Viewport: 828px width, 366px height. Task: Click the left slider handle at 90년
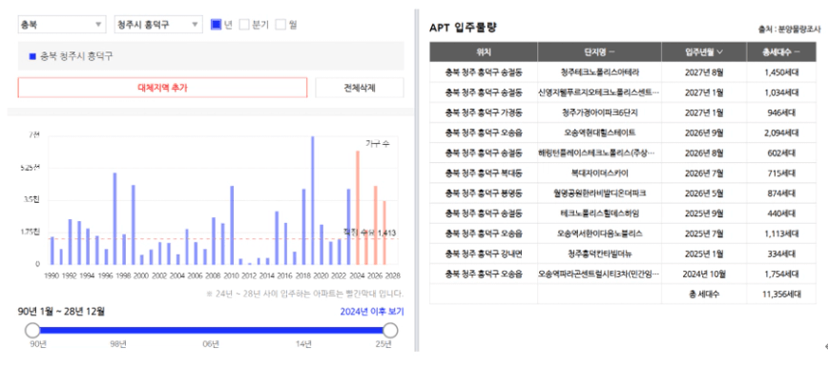[x=32, y=331]
